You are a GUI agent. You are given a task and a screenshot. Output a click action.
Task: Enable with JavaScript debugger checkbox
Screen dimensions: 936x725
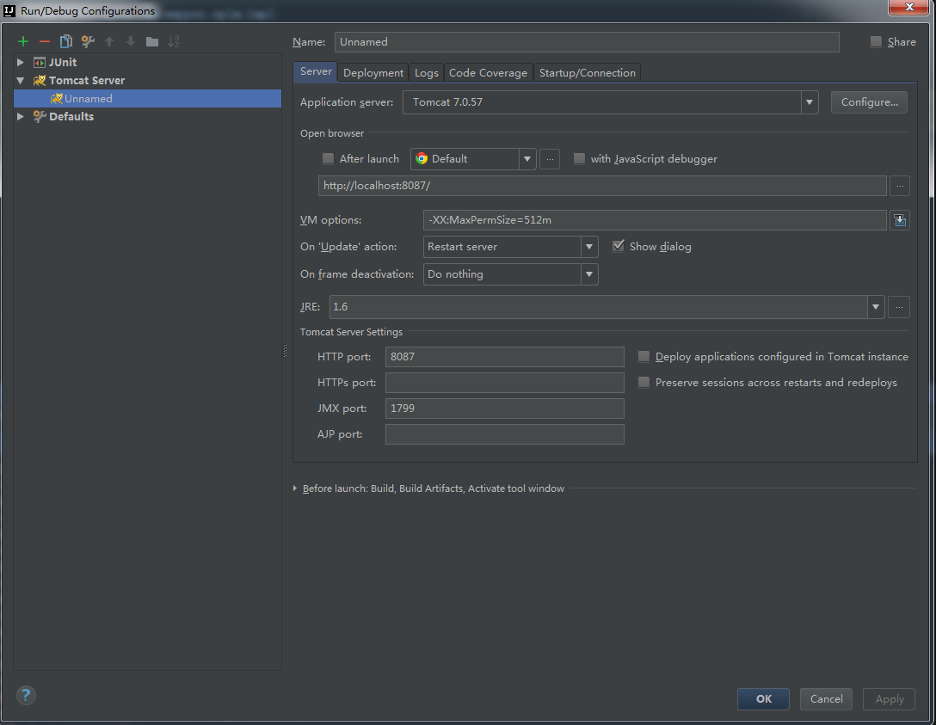pyautogui.click(x=579, y=159)
